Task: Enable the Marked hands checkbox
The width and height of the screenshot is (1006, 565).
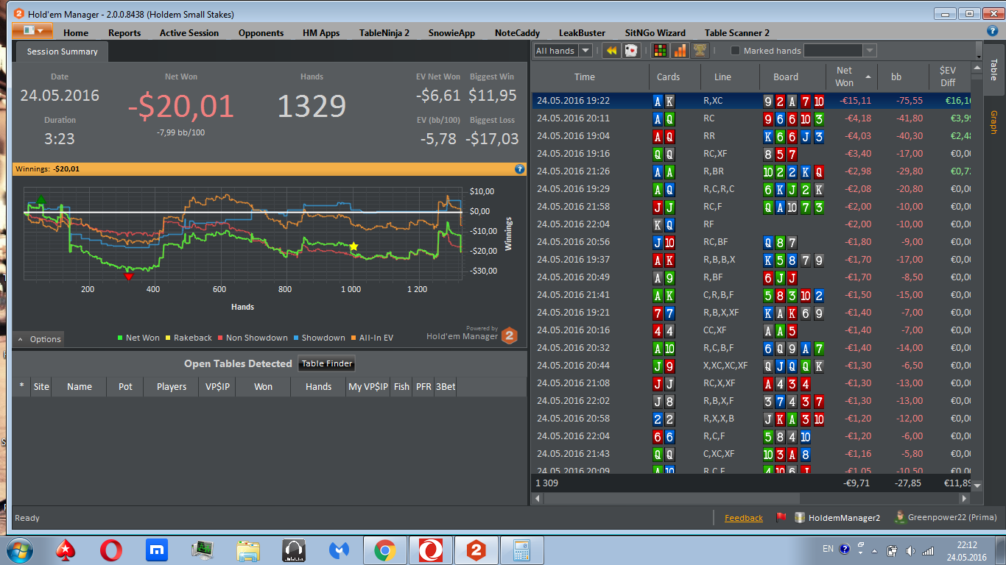Action: coord(735,51)
